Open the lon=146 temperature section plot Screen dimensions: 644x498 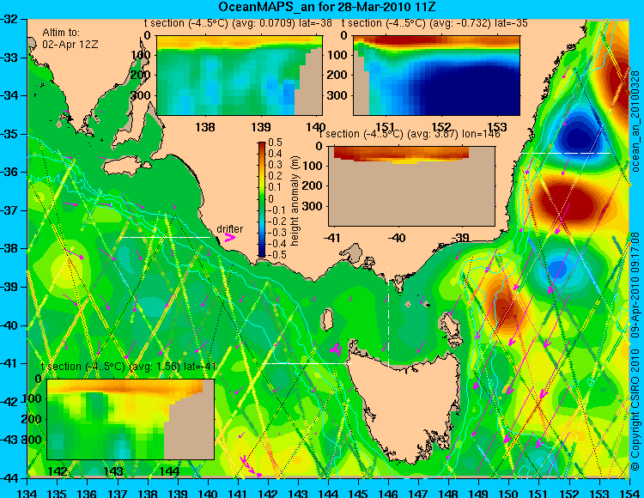411,186
